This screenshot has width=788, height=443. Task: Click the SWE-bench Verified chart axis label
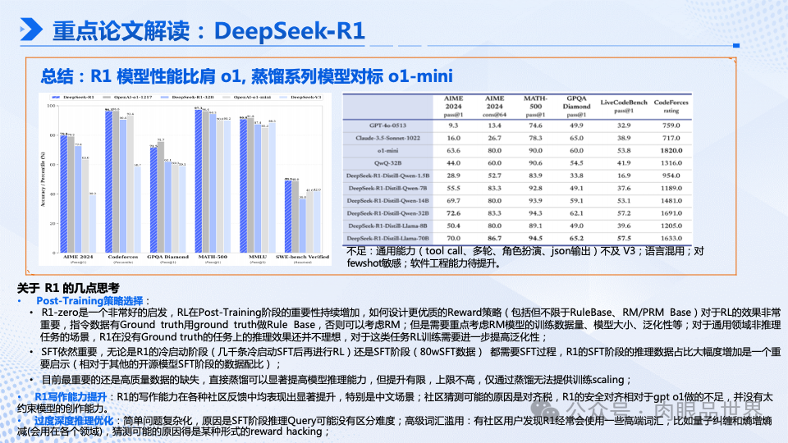303,258
